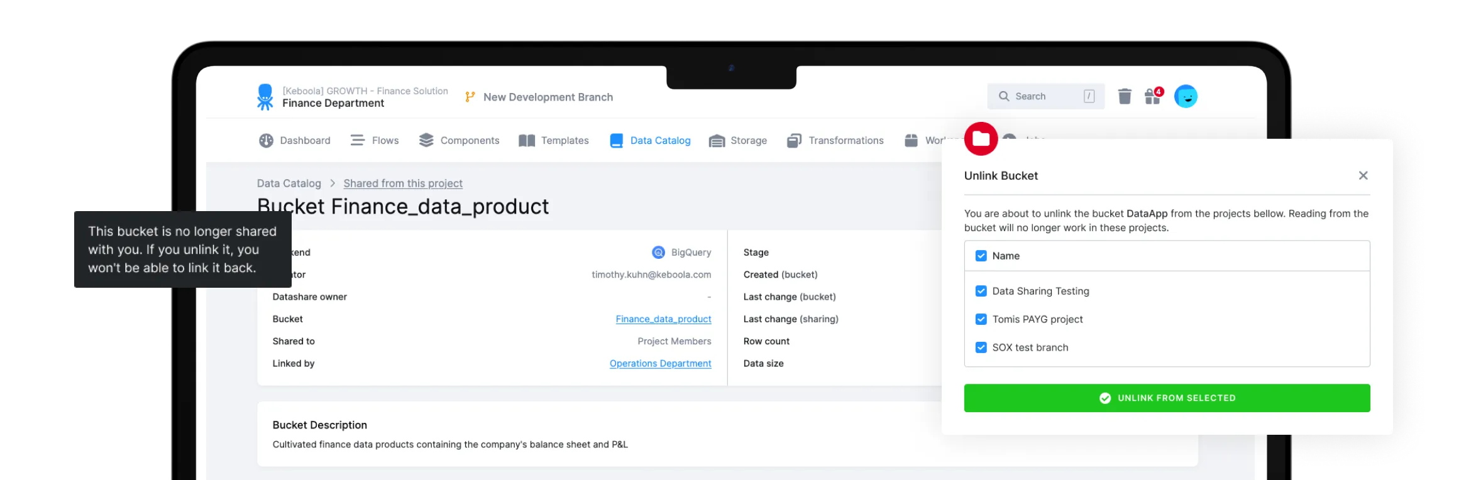Screen dimensions: 1476x480
Task: Click the Storage warehouse icon
Action: point(717,141)
